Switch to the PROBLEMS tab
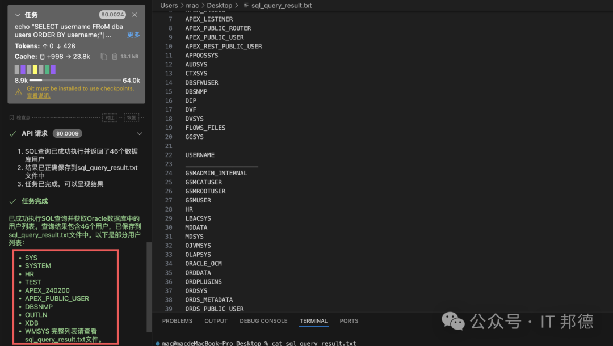Viewport: 613px width, 346px height. click(177, 321)
